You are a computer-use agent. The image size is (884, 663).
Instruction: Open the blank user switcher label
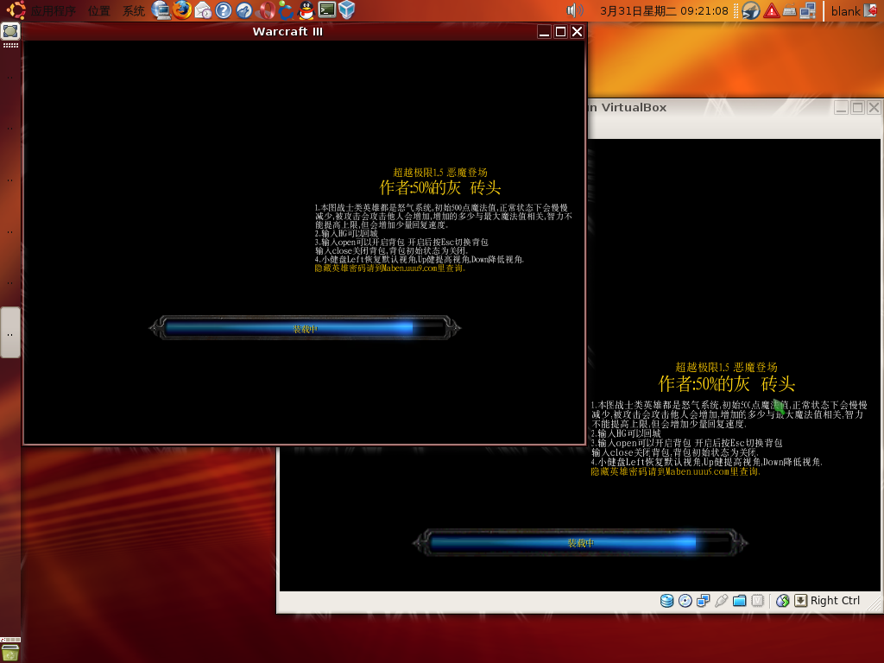click(846, 11)
